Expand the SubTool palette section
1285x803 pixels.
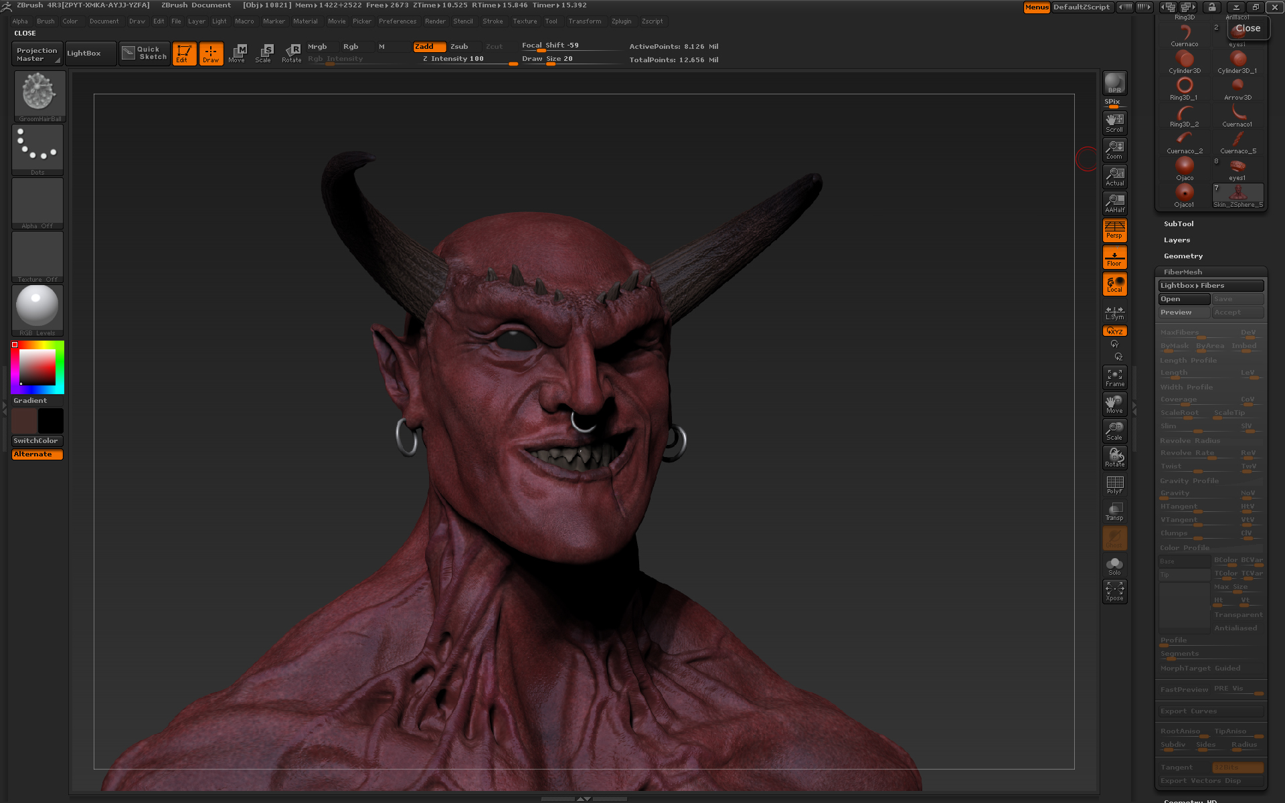point(1179,224)
